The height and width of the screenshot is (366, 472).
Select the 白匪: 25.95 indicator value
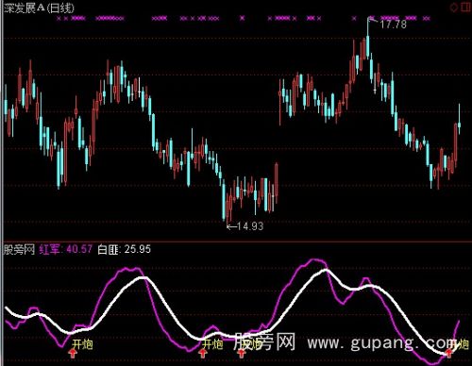pos(125,249)
